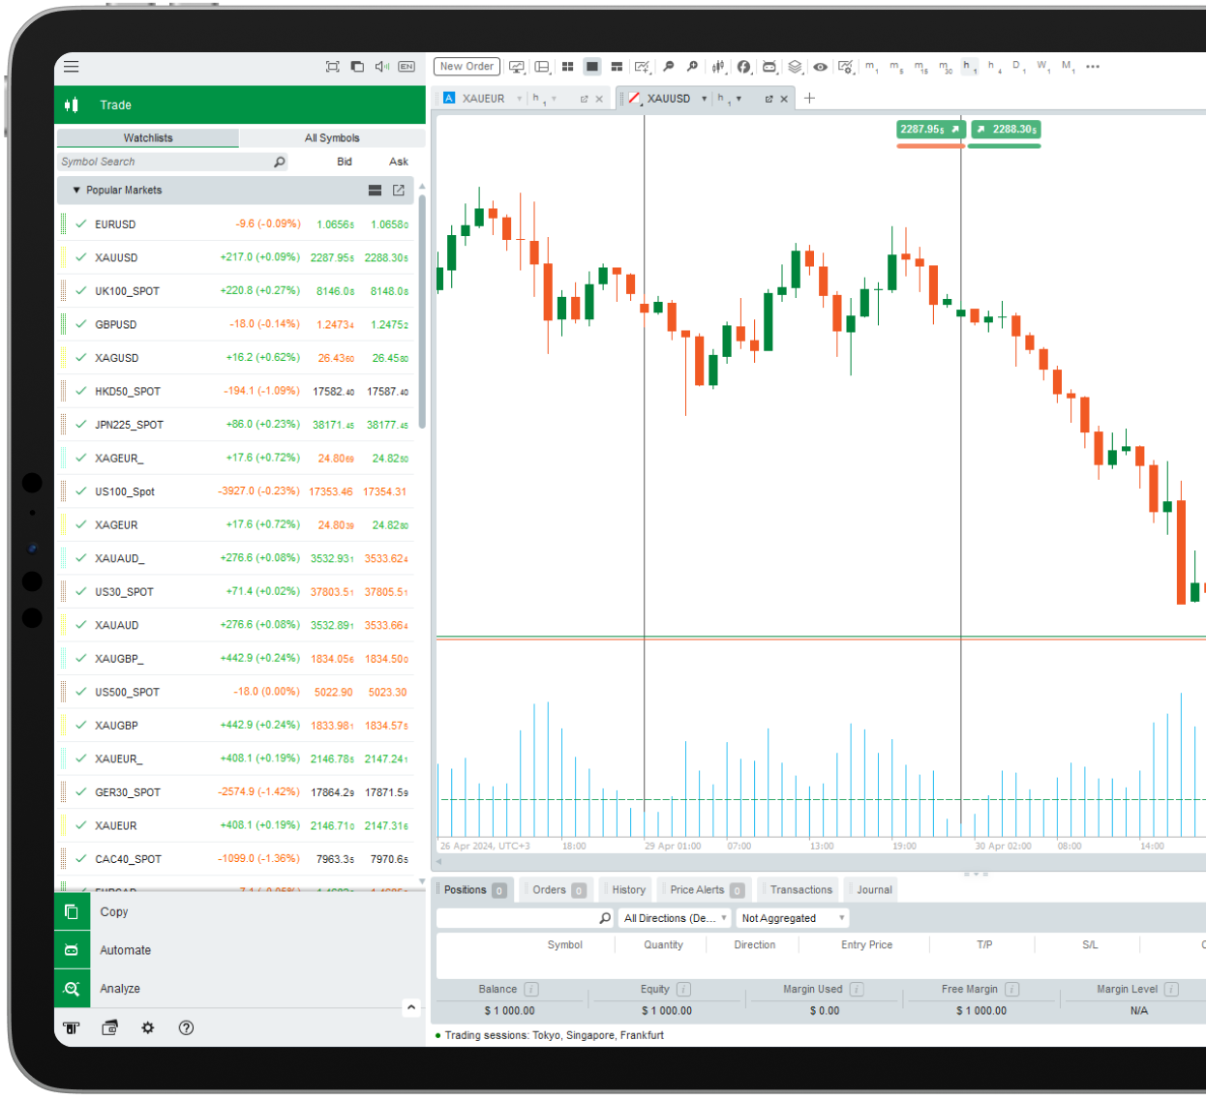
Task: Open the Analyze section
Action: click(240, 989)
